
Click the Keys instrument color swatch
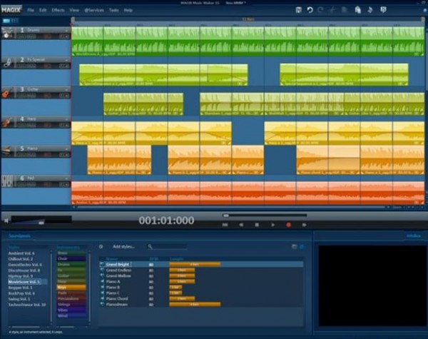coord(72,286)
